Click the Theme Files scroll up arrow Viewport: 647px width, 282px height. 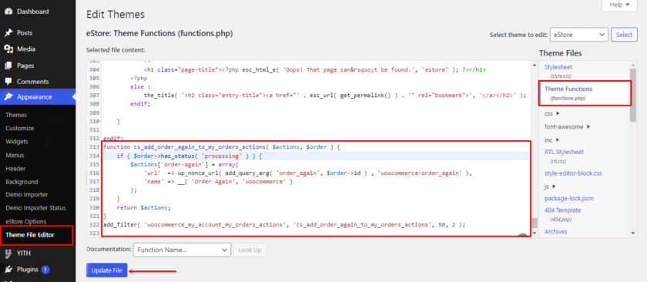(633, 65)
